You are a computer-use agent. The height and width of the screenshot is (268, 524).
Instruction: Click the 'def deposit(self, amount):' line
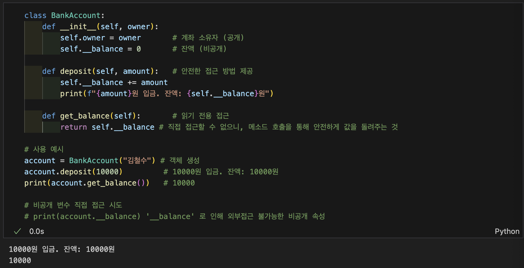tap(100, 71)
